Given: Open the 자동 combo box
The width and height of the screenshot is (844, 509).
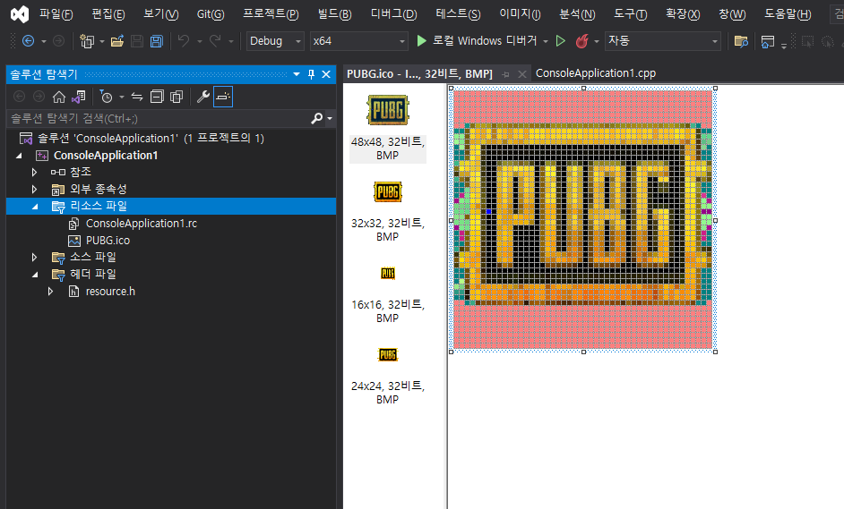Looking at the screenshot, I should click(x=663, y=41).
